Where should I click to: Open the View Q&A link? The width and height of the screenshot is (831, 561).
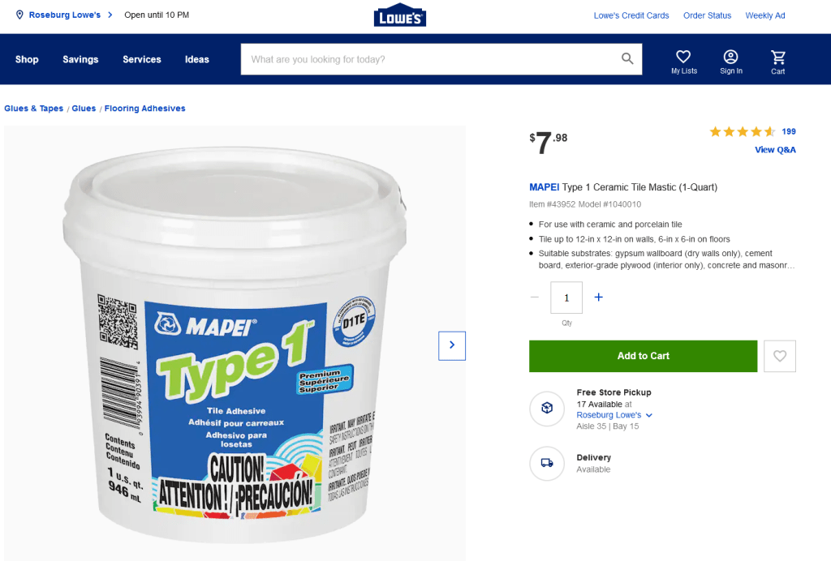pos(775,150)
